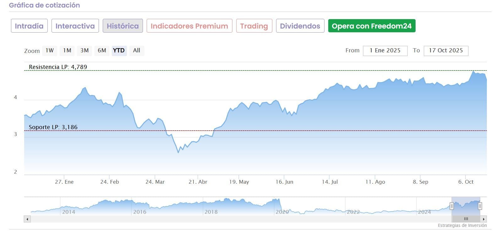Show the Dividendos tab
Screen dimensions: 501x236
click(x=300, y=26)
